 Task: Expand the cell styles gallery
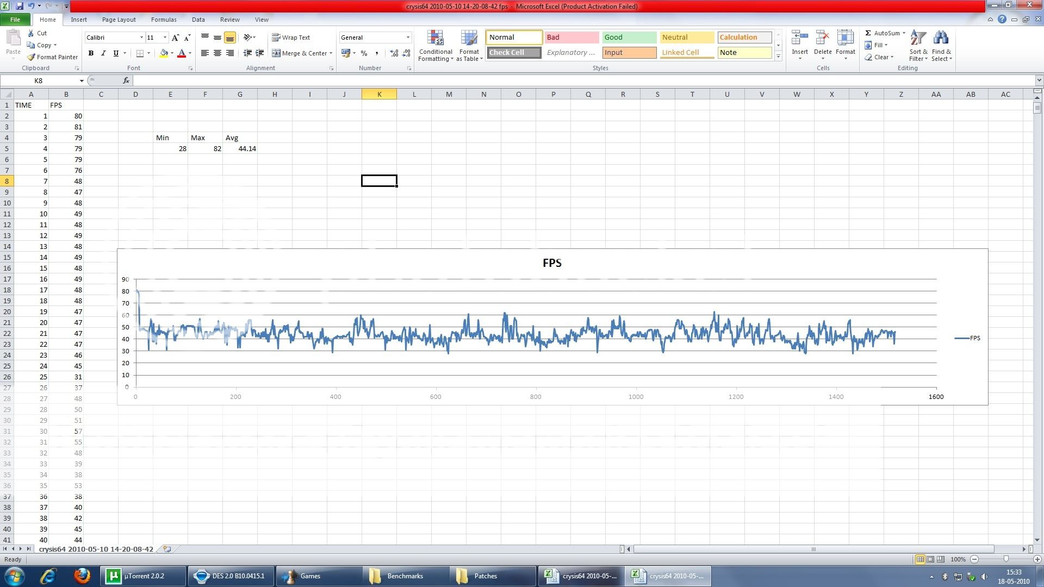778,56
